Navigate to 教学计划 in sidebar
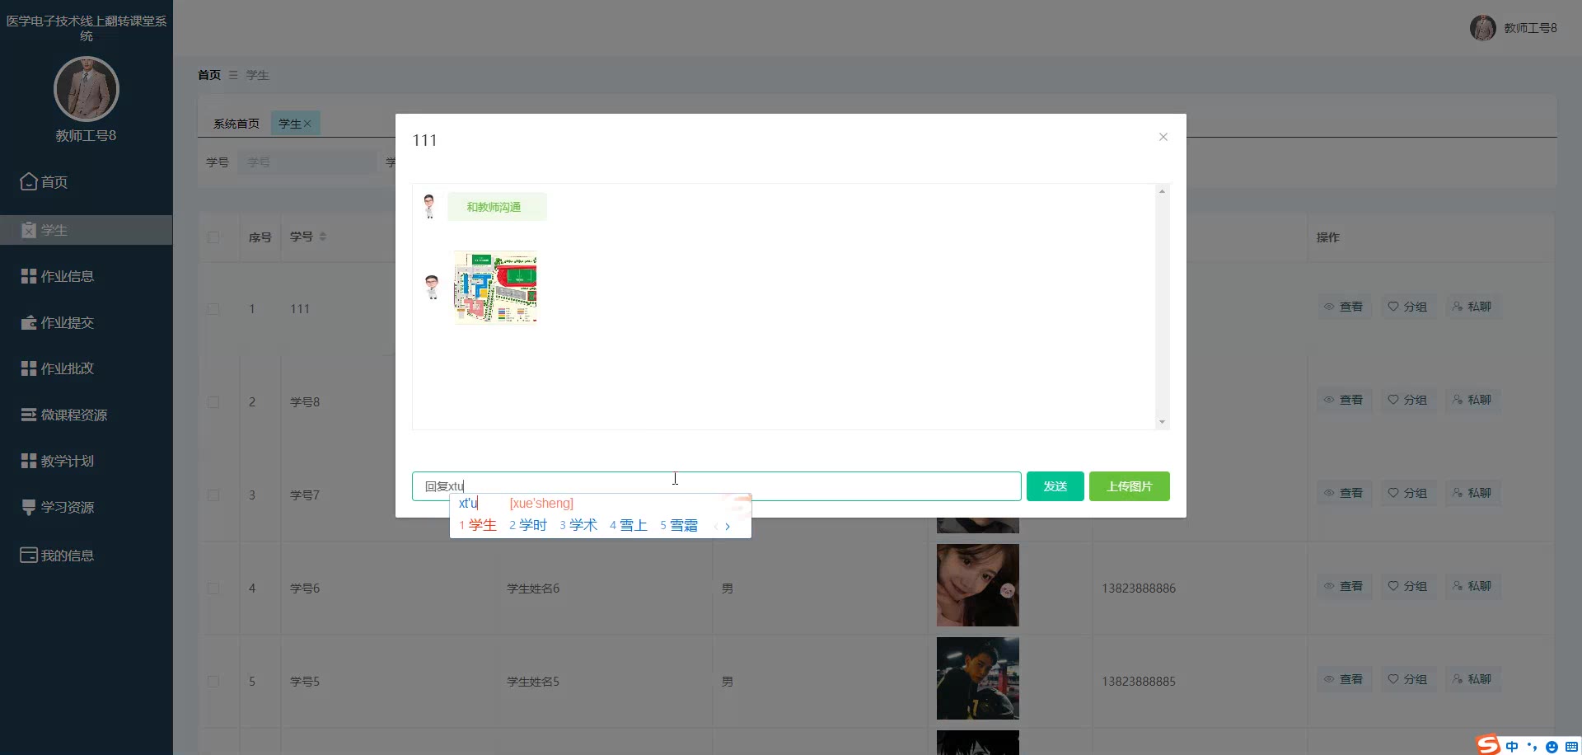The image size is (1582, 755). coord(86,461)
